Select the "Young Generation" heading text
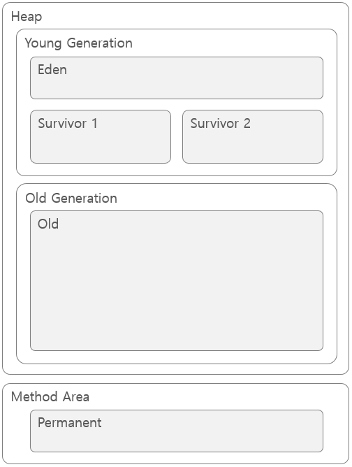Screen dimensions: 352x467 (x=78, y=43)
